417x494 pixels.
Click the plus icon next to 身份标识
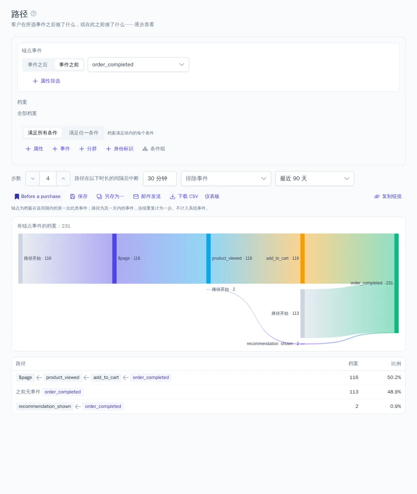[108, 149]
